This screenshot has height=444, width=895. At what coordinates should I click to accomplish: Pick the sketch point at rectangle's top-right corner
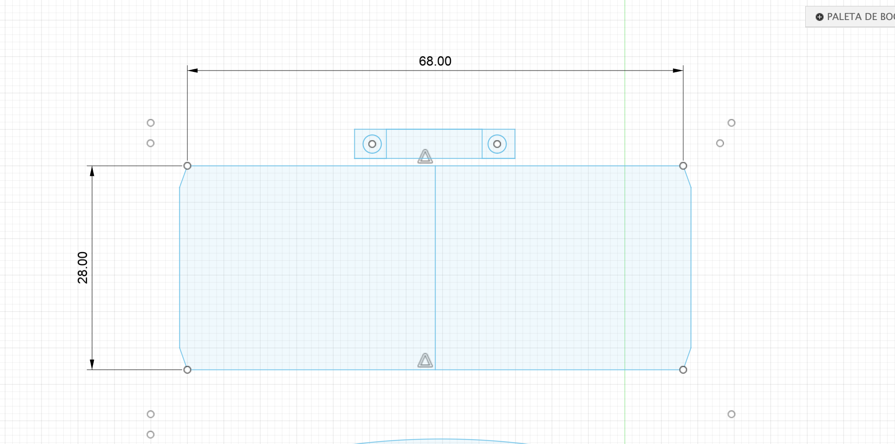point(683,166)
